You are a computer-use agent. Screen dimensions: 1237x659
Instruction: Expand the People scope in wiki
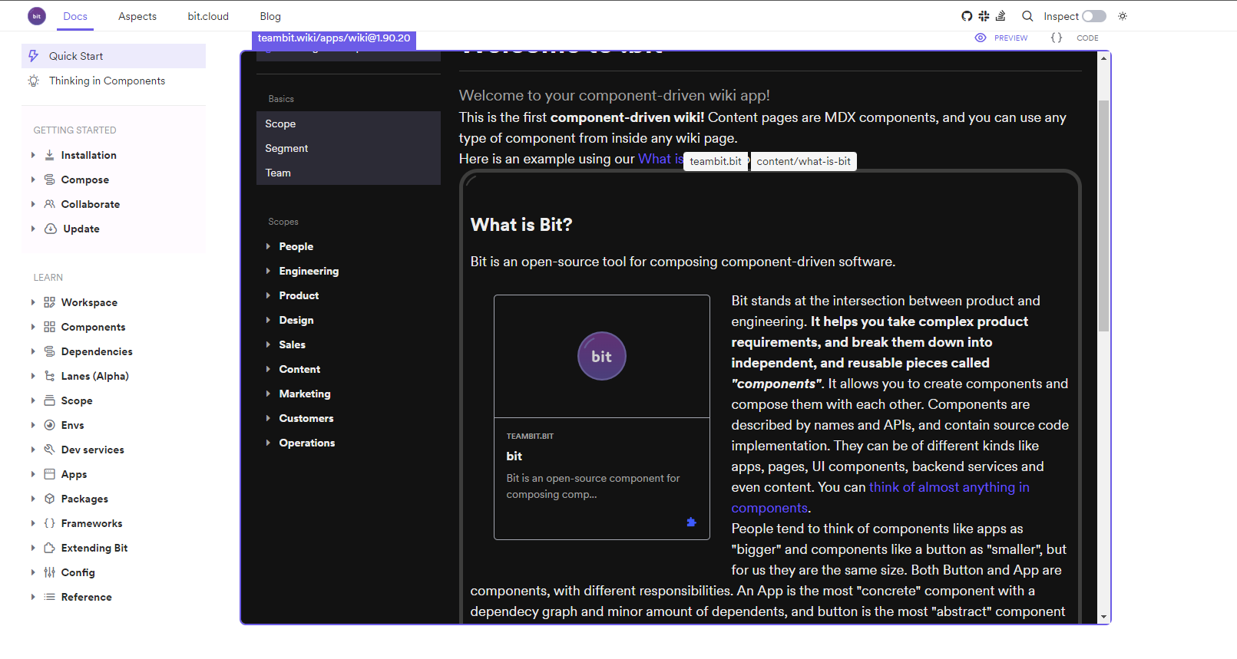[x=268, y=246]
